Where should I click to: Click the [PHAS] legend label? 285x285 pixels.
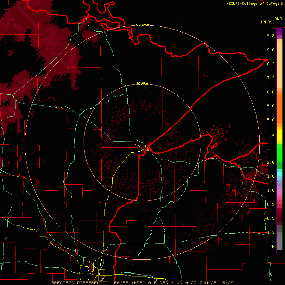point(268,22)
